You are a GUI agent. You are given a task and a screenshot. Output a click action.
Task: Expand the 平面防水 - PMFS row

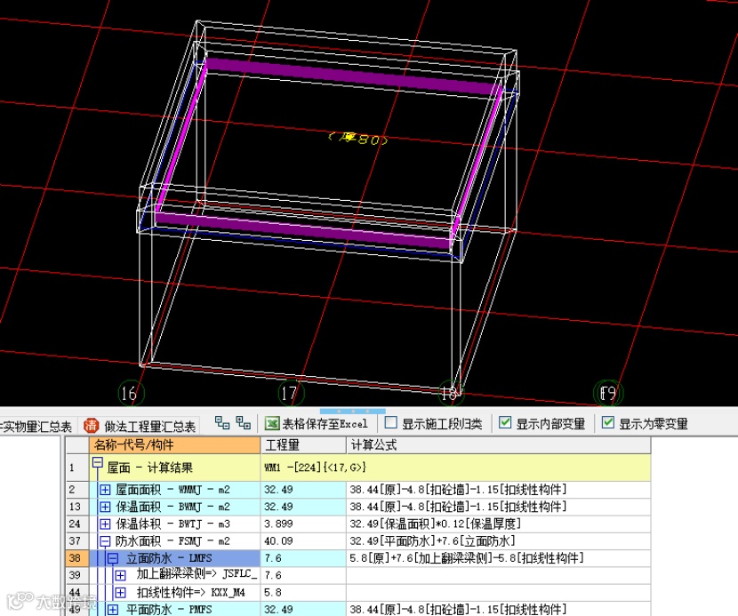[x=113, y=610]
